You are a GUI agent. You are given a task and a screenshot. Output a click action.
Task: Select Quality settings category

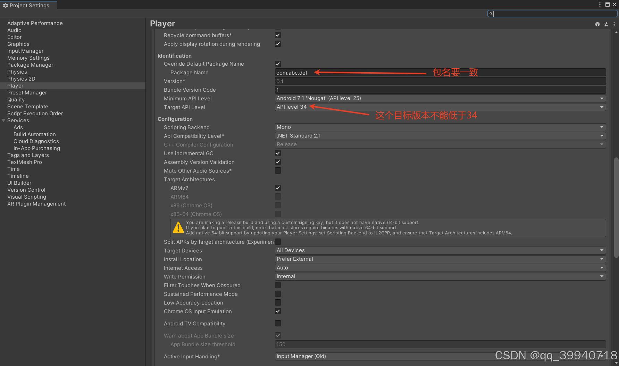click(x=16, y=100)
